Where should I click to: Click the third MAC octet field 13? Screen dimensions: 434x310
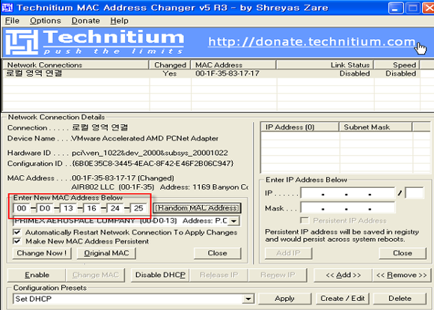68,208
